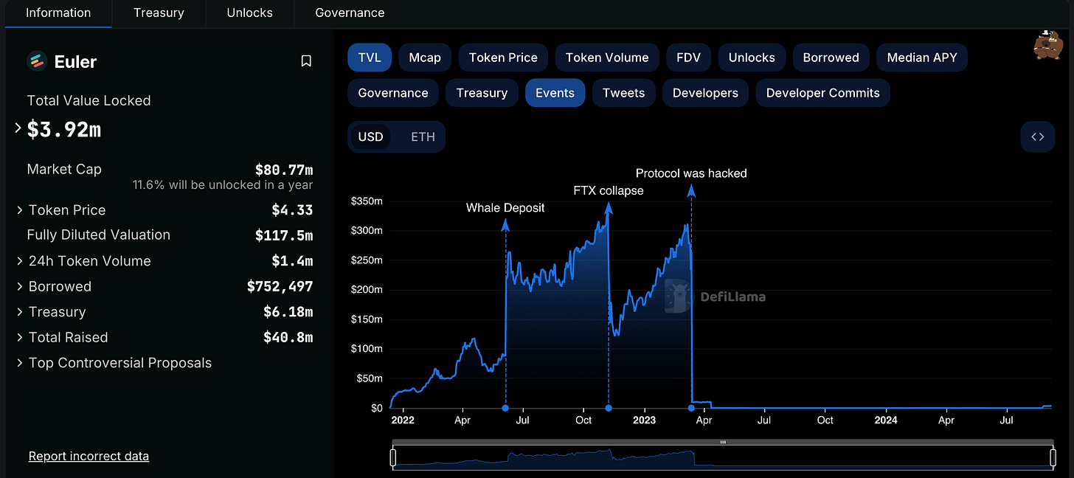Click the Report incorrect data link

89,456
